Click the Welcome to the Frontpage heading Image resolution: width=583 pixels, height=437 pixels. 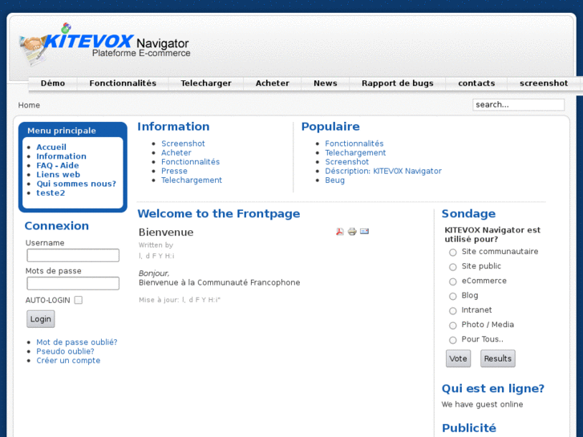219,213
